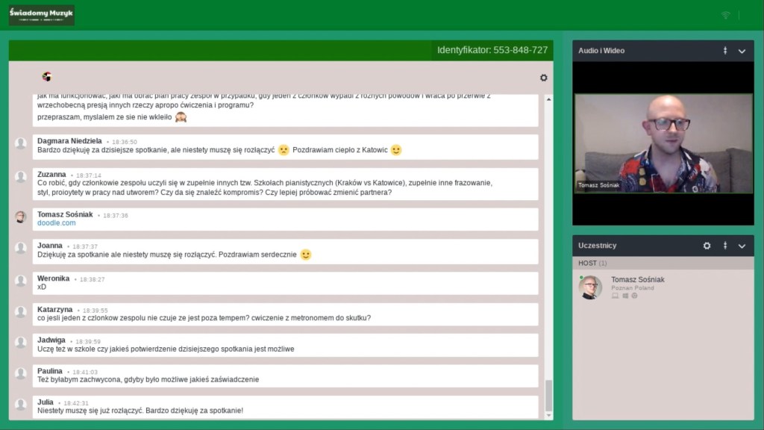Open Uczestnicy panel settings gear
Image resolution: width=764 pixels, height=430 pixels.
click(x=707, y=246)
